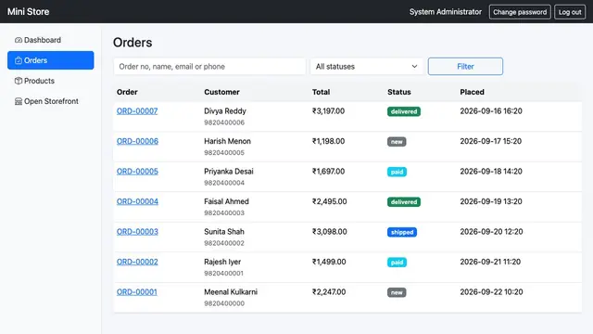Screen dimensions: 593x334
Task: Click the Dashboard gauge icon in sidebar
Action: 19,40
